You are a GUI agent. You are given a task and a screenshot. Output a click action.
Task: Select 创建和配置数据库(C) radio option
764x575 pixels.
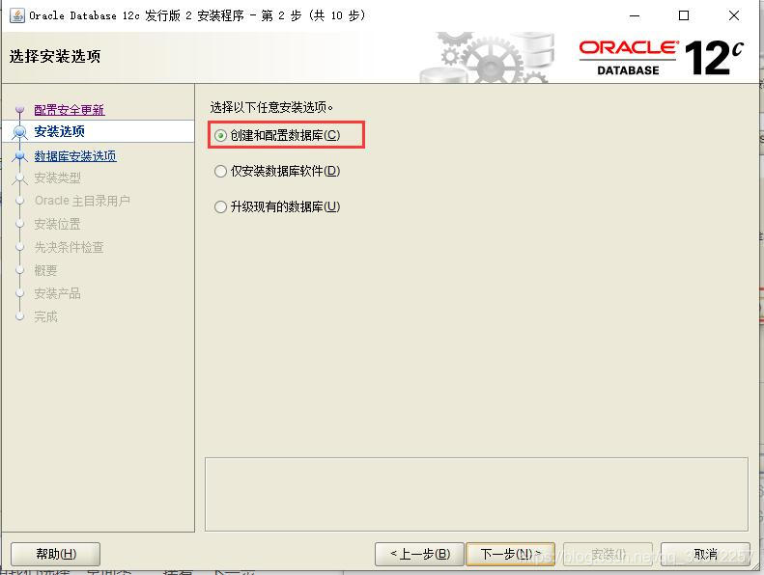pyautogui.click(x=277, y=135)
